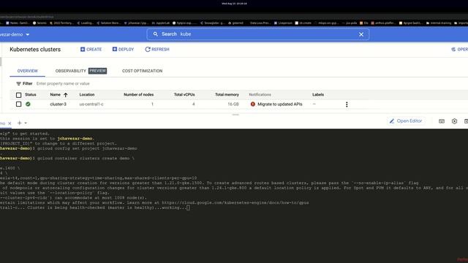
Task: Click the Labels column header
Action: tap(318, 94)
